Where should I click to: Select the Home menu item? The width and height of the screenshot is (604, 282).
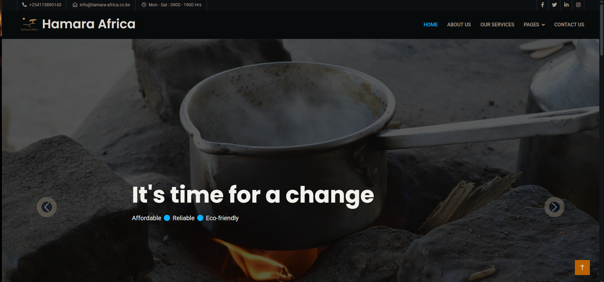coord(430,25)
